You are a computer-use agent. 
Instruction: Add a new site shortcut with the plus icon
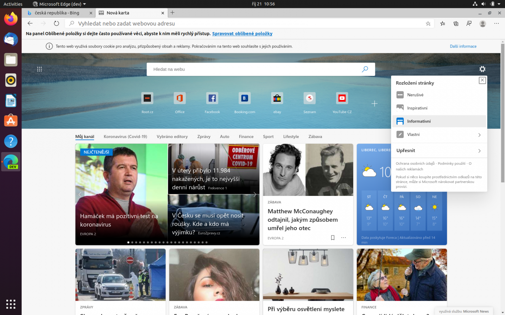point(374,103)
